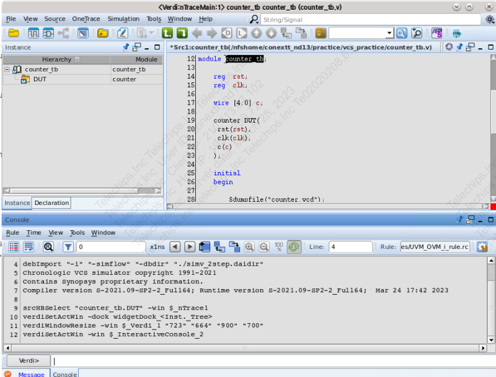496x377 pixels.
Task: Open file with the yellow folder icon
Action: click(x=14, y=33)
